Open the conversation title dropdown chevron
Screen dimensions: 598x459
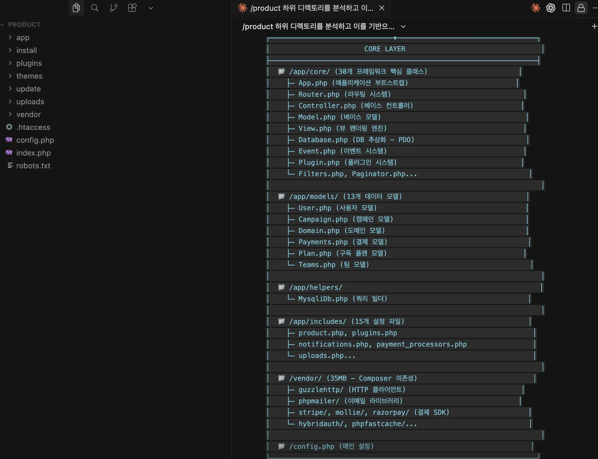coord(403,27)
